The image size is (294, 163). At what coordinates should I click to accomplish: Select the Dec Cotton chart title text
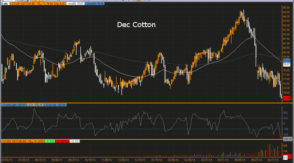pos(136,25)
